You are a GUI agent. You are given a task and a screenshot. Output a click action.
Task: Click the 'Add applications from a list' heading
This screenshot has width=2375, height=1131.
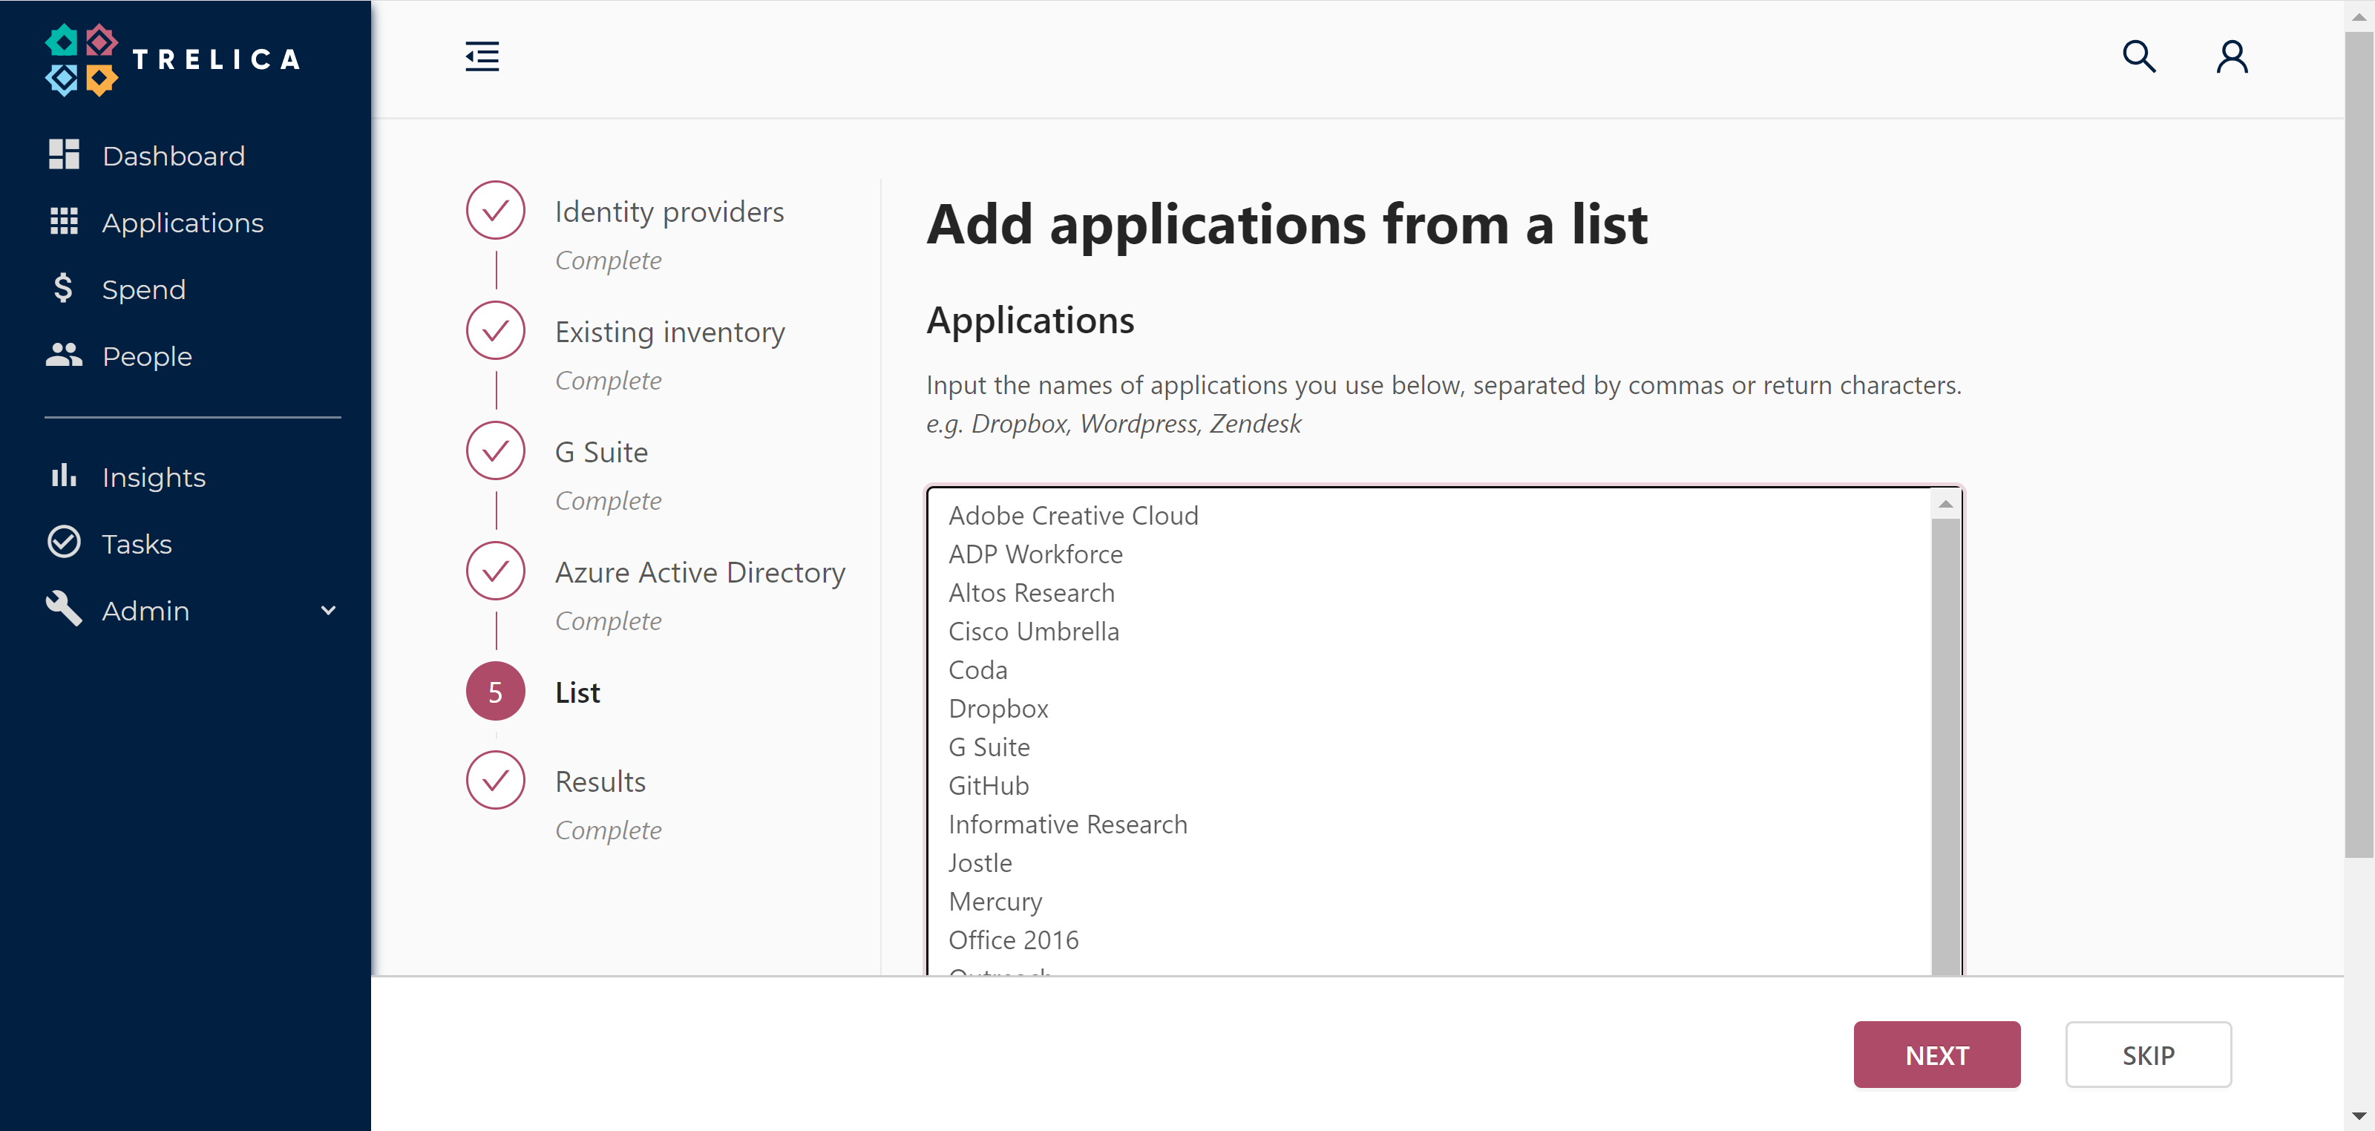(1287, 224)
